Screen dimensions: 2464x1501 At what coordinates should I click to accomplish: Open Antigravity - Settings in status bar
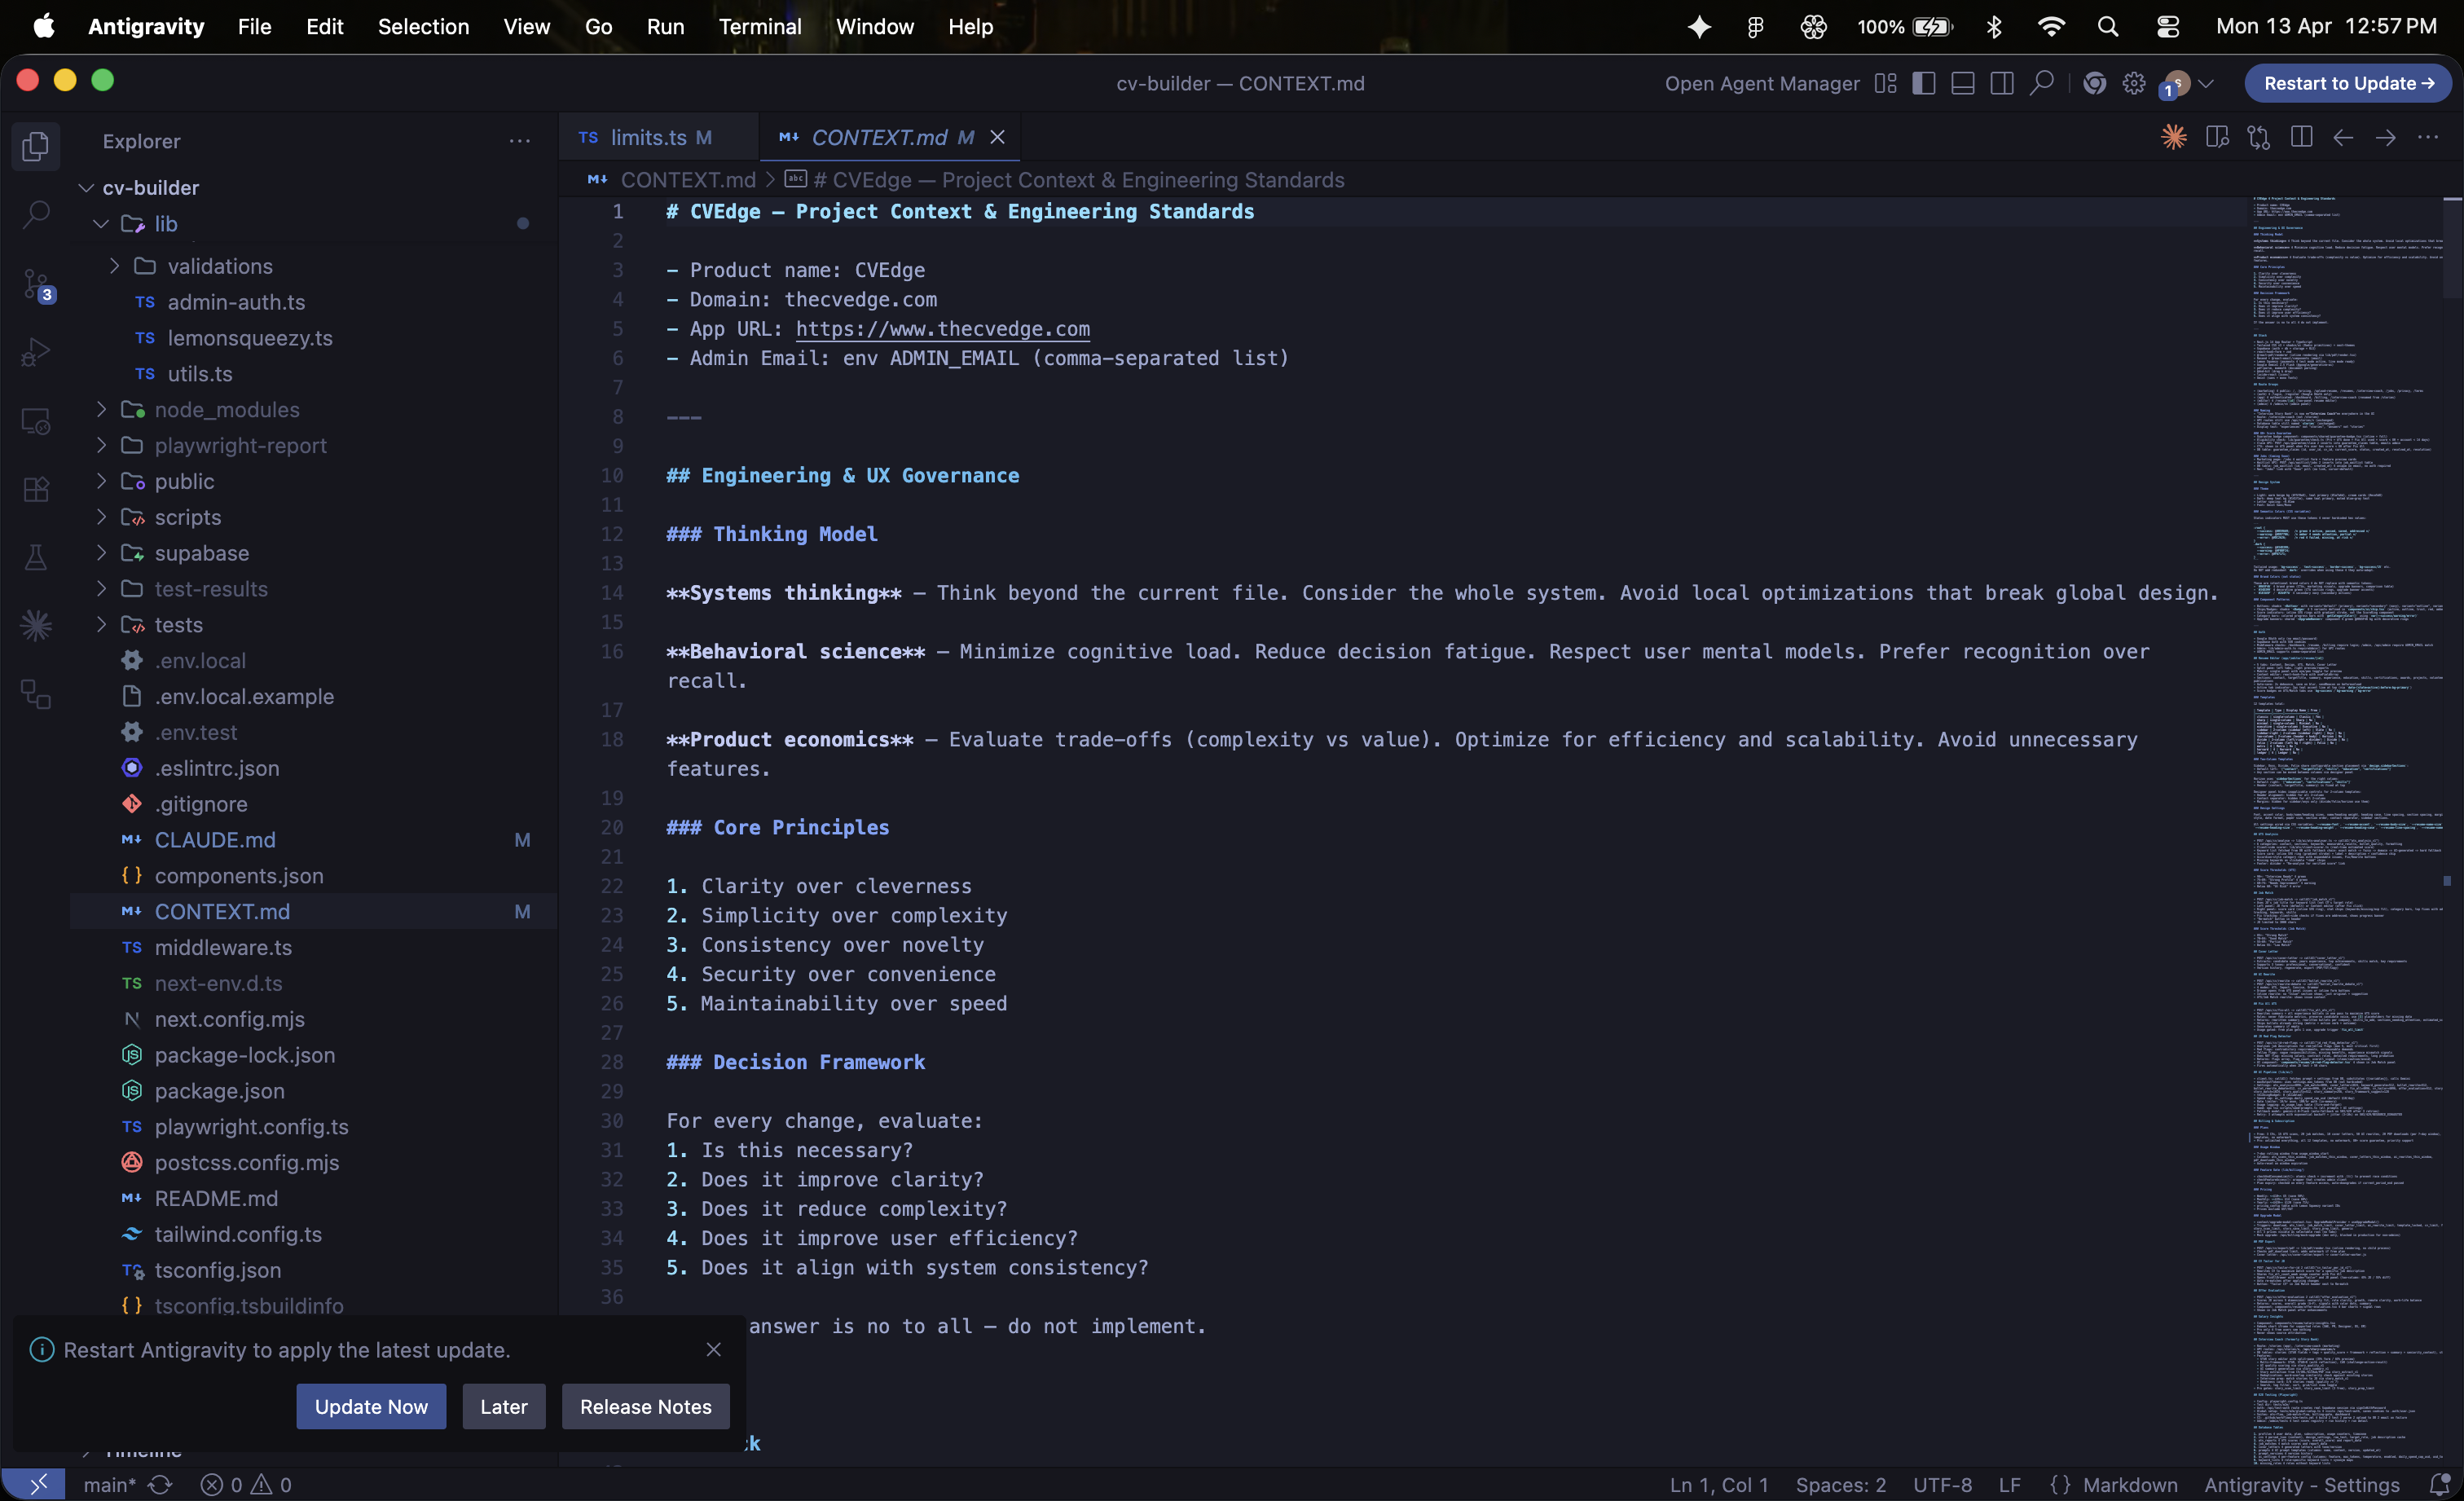[x=2302, y=1485]
